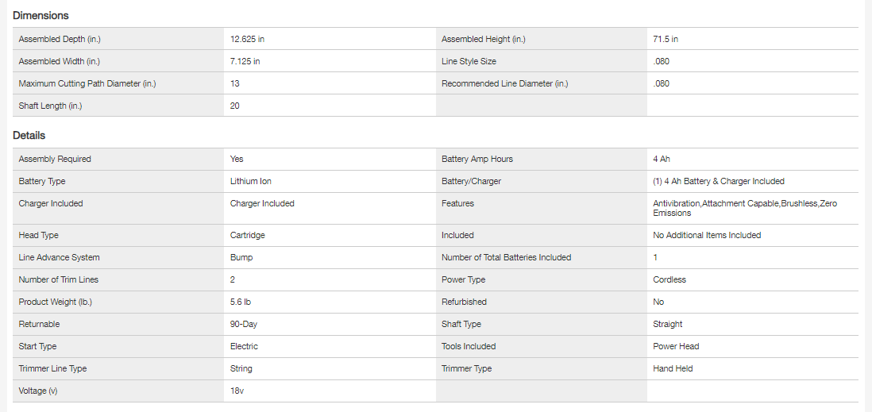Select the 90-Day returnable value
Viewport: 872px width, 412px height.
pyautogui.click(x=244, y=324)
